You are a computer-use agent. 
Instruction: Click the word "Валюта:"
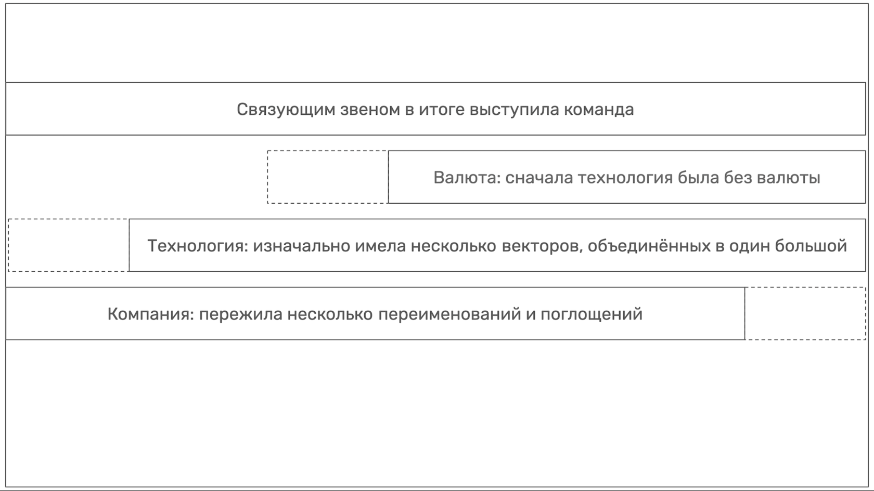coord(467,178)
